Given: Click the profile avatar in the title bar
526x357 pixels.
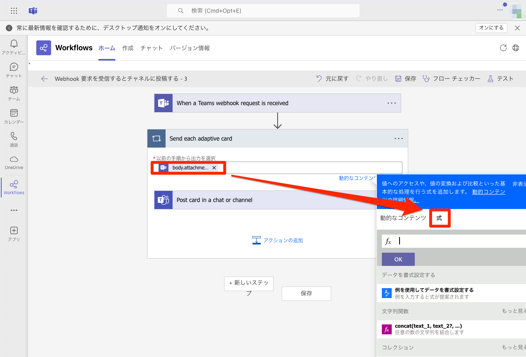Looking at the screenshot, I should pyautogui.click(x=516, y=11).
